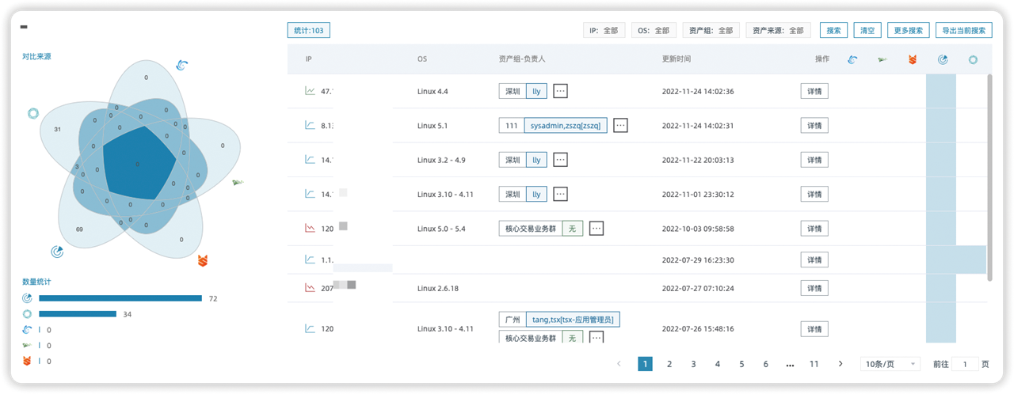The image size is (1014, 394).
Task: Click the blue swirl source icon above the Venn diagram
Action: pyautogui.click(x=181, y=66)
